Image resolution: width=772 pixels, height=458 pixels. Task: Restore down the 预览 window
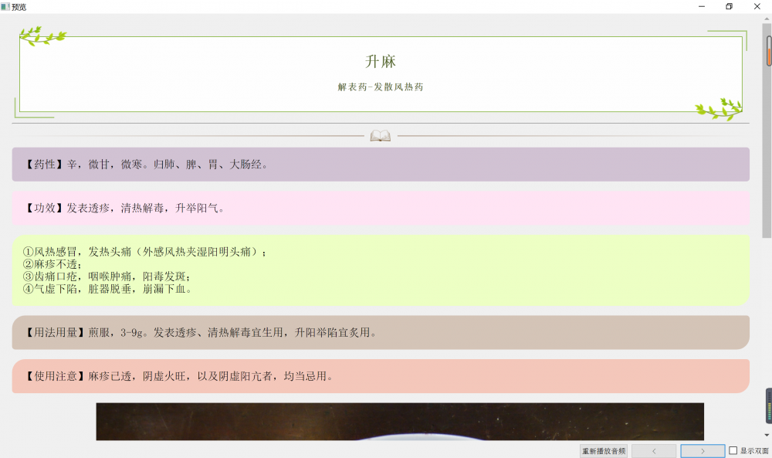tap(730, 6)
